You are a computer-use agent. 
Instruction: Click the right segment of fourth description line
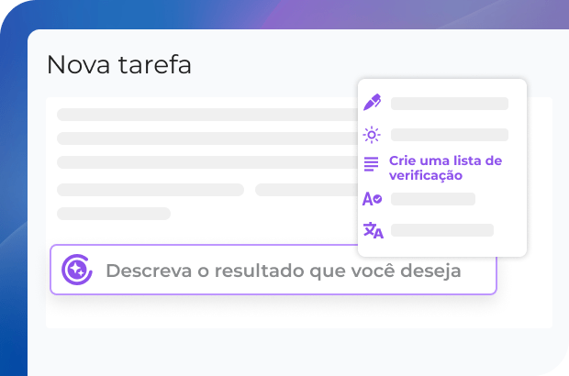tap(305, 190)
